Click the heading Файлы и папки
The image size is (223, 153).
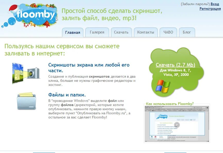[x=67, y=95]
